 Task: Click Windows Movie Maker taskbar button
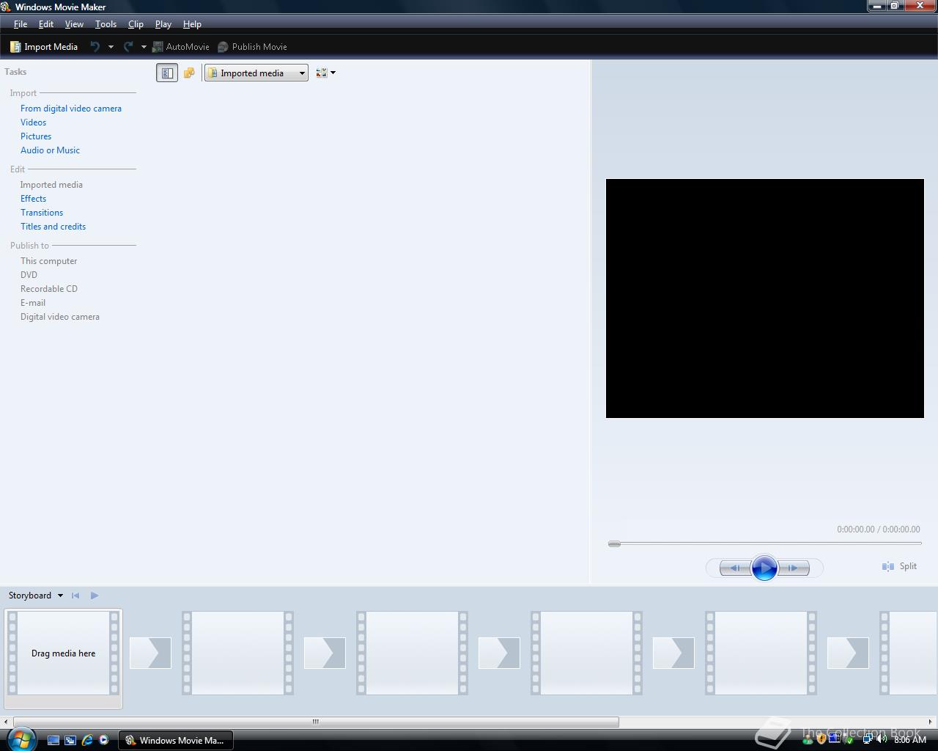[x=176, y=740]
